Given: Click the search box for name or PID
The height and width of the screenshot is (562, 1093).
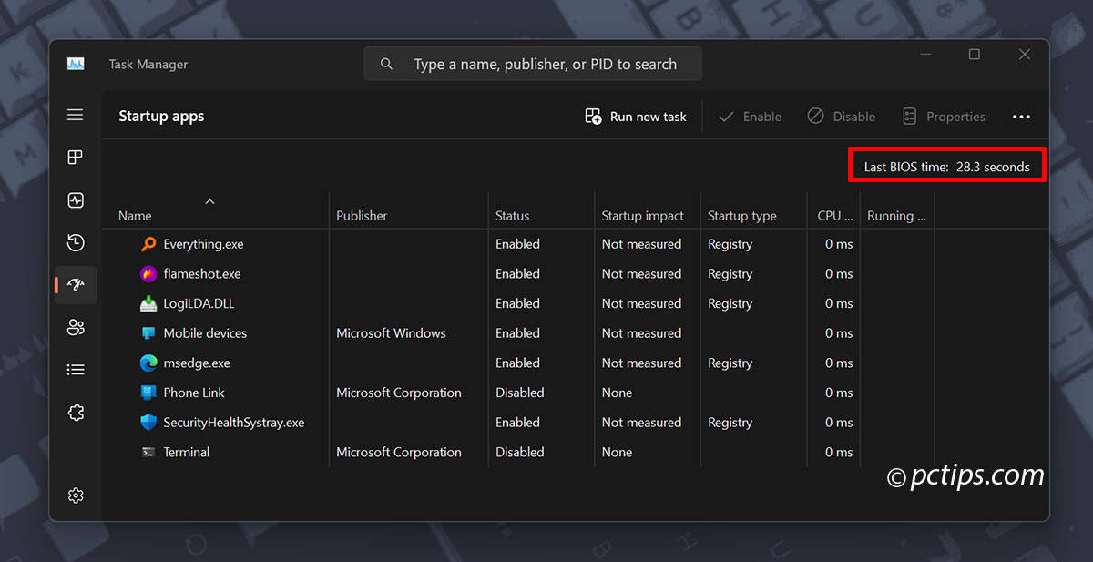Looking at the screenshot, I should click(x=533, y=65).
